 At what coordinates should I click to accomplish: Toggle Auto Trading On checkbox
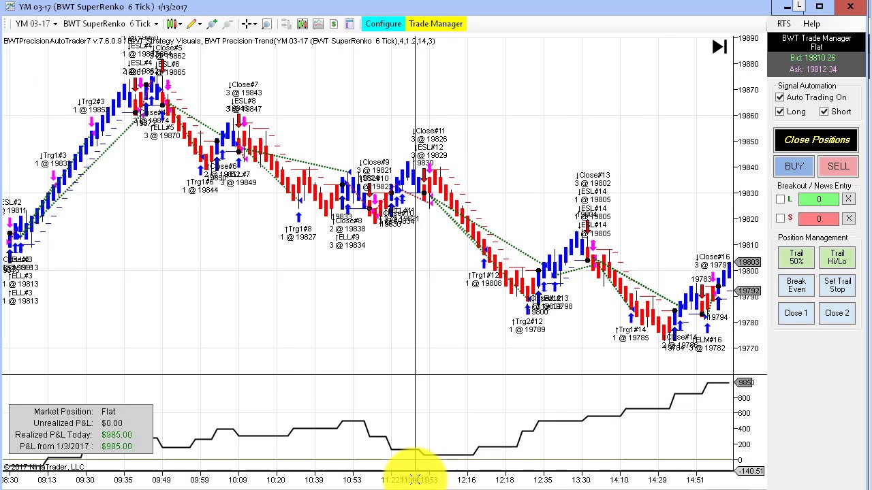[x=780, y=97]
